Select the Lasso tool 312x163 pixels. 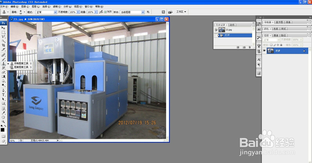tap(3, 36)
